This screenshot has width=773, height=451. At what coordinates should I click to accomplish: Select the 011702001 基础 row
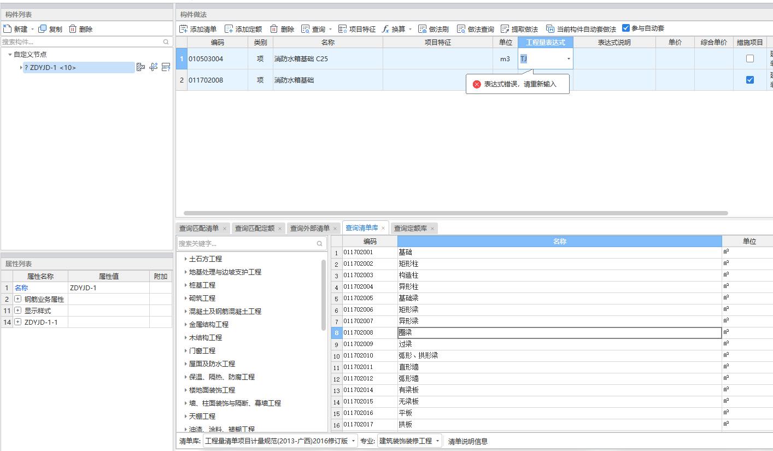(552, 253)
